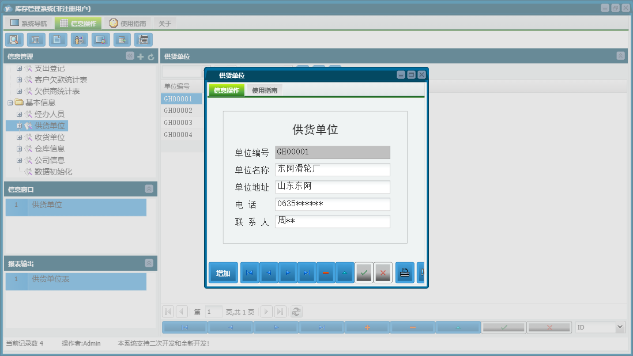Screen dimensions: 633x356
Task: Click the print icon in supplier dialog
Action: pos(405,273)
